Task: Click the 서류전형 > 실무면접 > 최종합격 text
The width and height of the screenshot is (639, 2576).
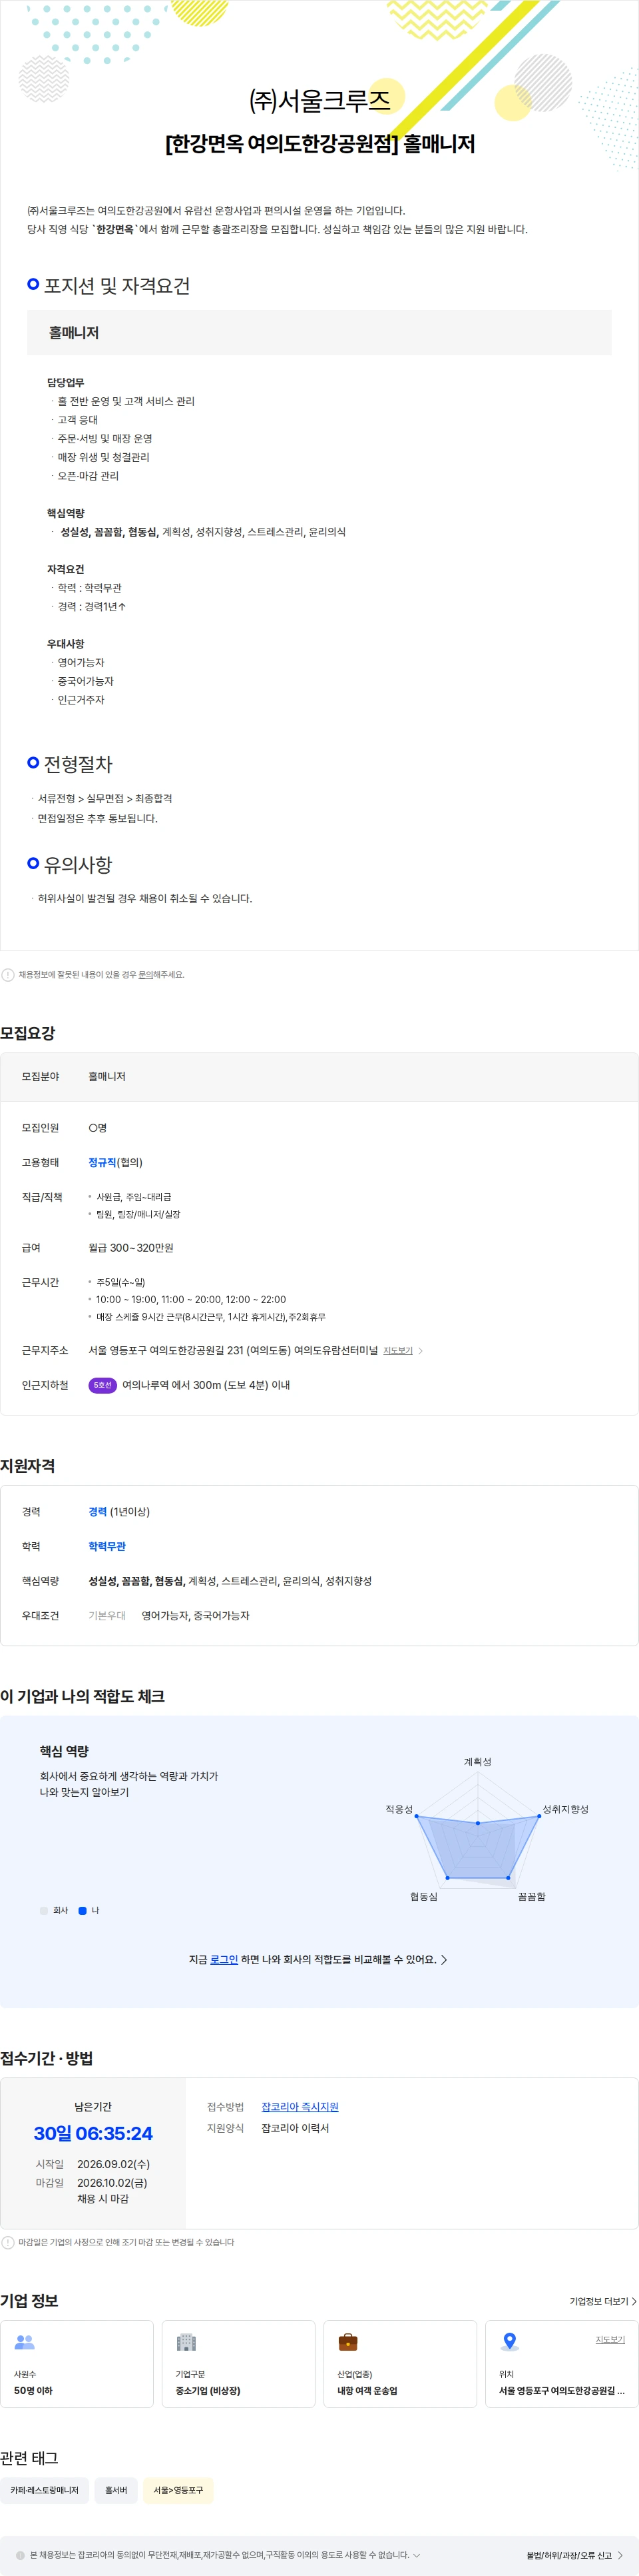Action: click(x=105, y=798)
